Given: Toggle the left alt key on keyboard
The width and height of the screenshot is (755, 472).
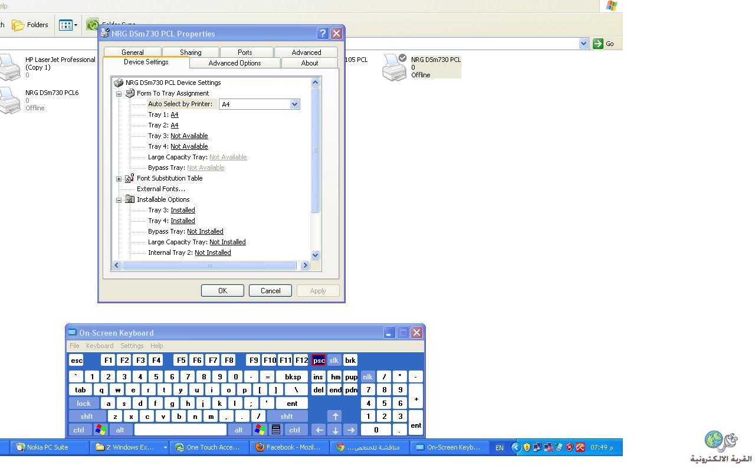Looking at the screenshot, I should point(120,430).
